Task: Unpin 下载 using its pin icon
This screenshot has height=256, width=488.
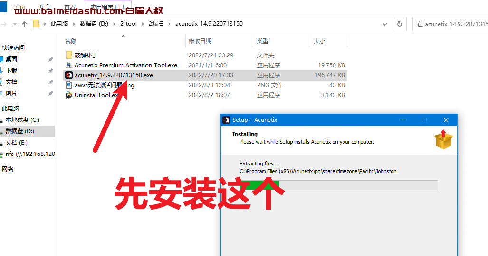Action: (50, 71)
